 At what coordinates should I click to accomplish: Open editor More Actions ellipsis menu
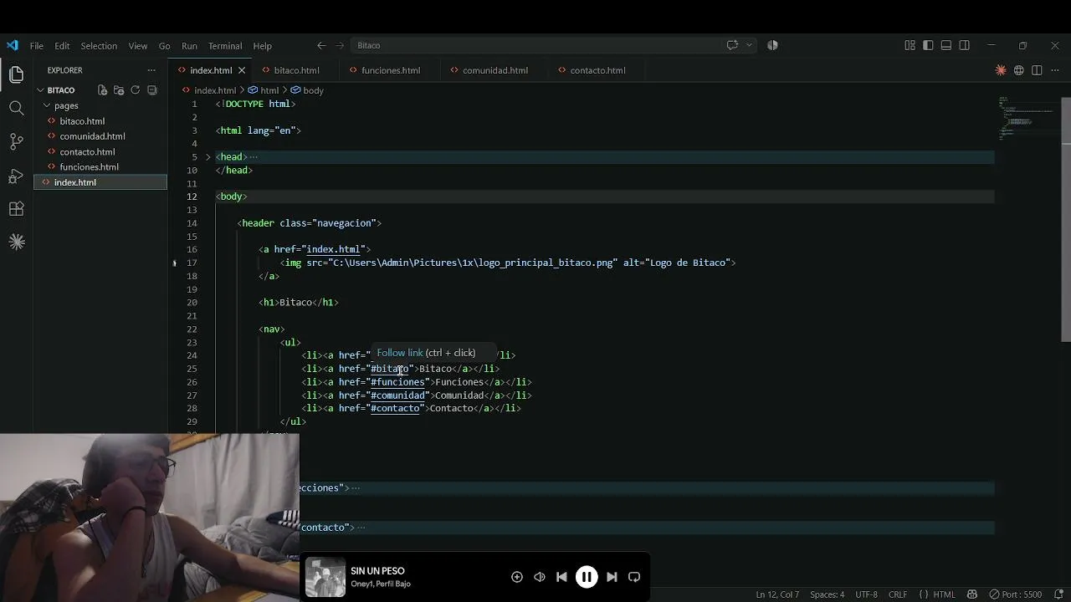pos(1054,70)
